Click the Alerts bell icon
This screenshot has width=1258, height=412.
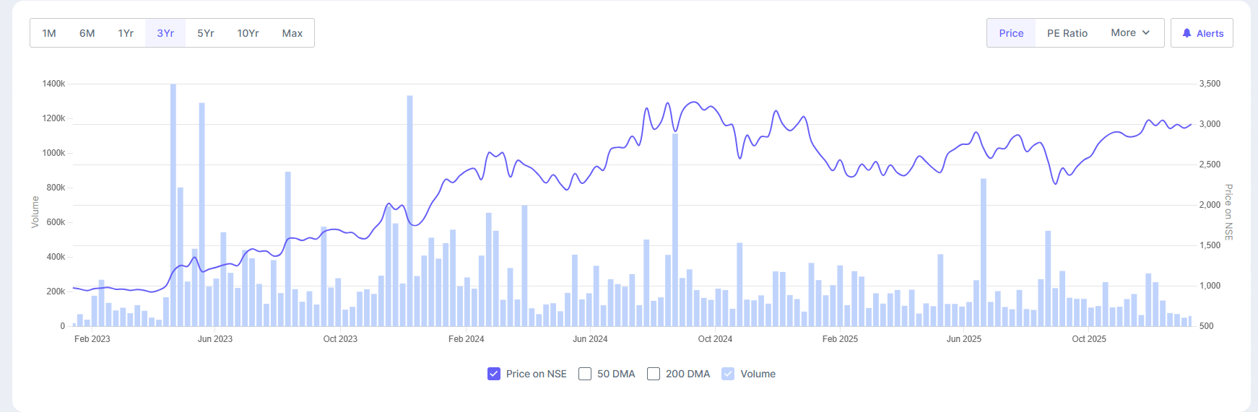(1187, 33)
